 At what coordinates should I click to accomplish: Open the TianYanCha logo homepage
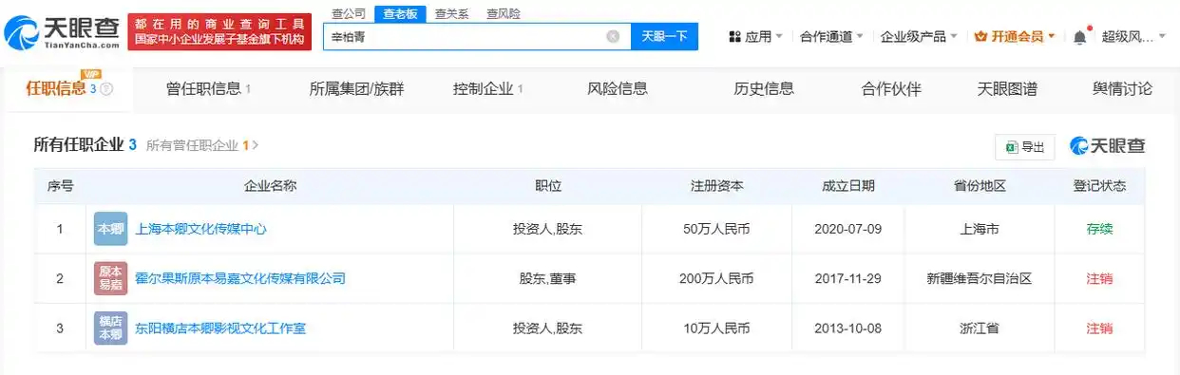62,33
